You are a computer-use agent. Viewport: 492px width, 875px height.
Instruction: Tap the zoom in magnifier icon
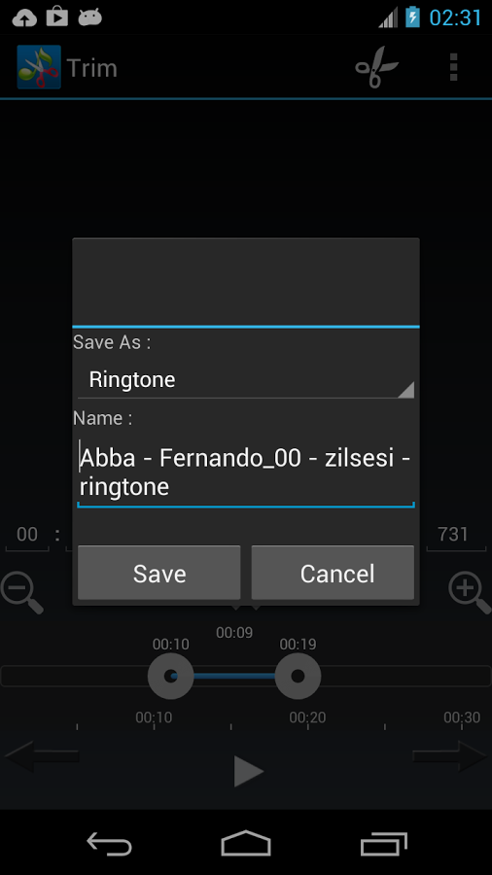(471, 593)
